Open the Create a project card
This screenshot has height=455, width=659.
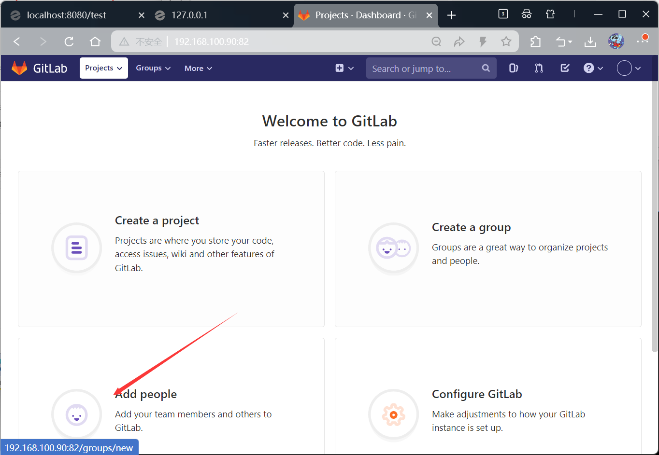(x=171, y=248)
